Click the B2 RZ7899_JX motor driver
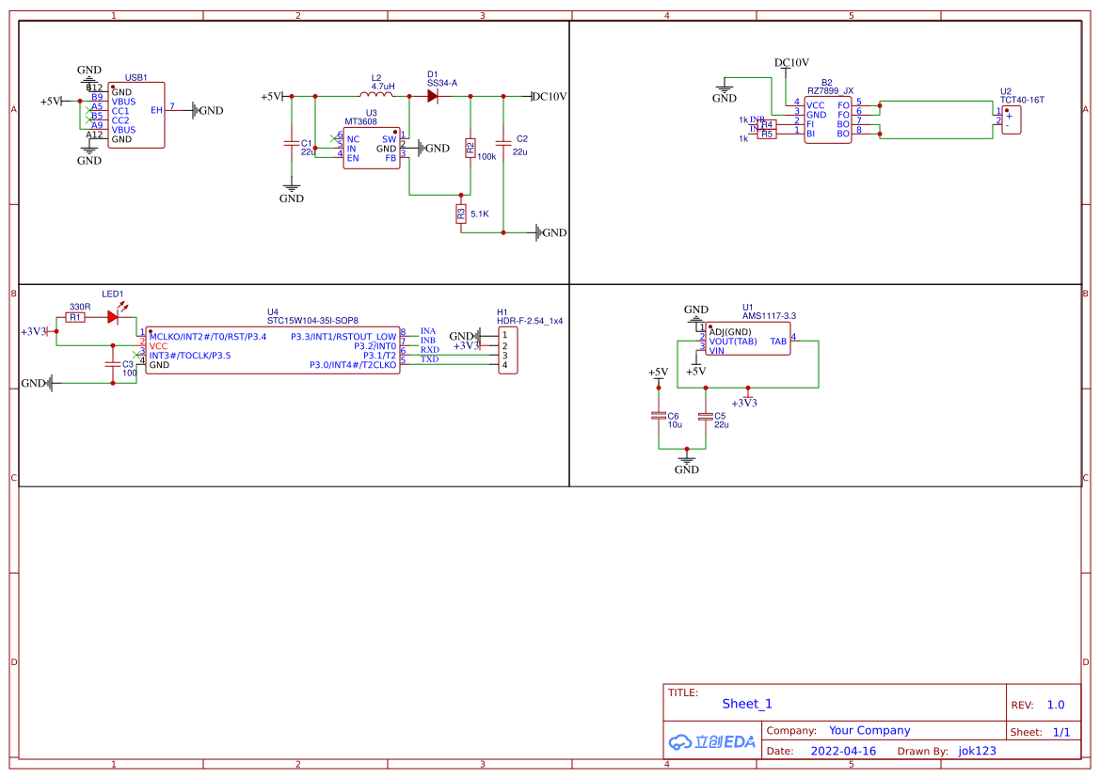Screen dimensions: 1100x779 (x=827, y=119)
